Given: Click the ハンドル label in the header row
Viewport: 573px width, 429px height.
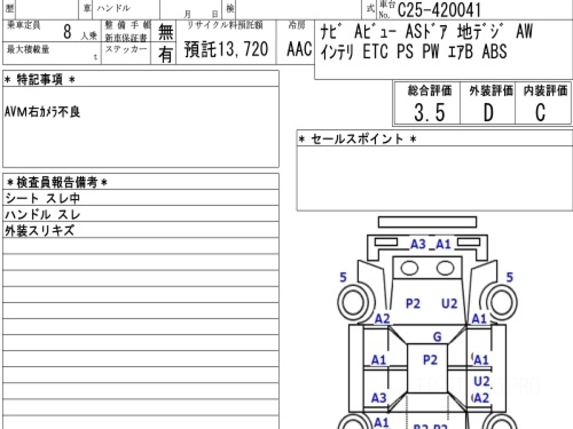Looking at the screenshot, I should point(114,8).
